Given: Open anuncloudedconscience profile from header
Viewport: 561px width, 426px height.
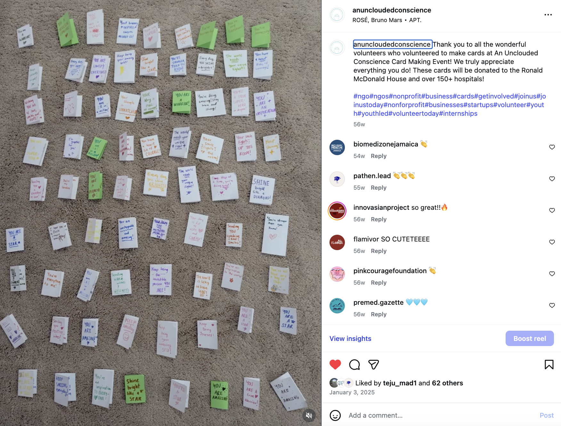Looking at the screenshot, I should coord(392,10).
